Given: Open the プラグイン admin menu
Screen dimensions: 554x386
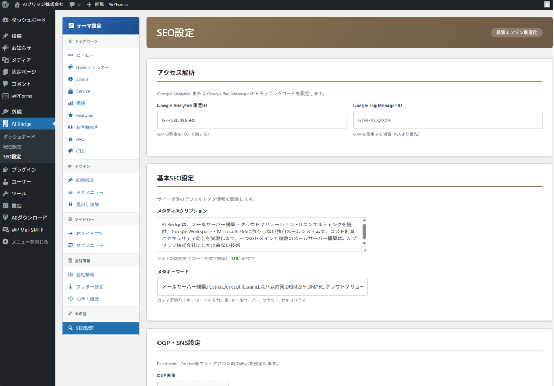Looking at the screenshot, I should pos(24,170).
